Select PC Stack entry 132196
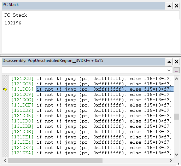 (x=13, y=23)
